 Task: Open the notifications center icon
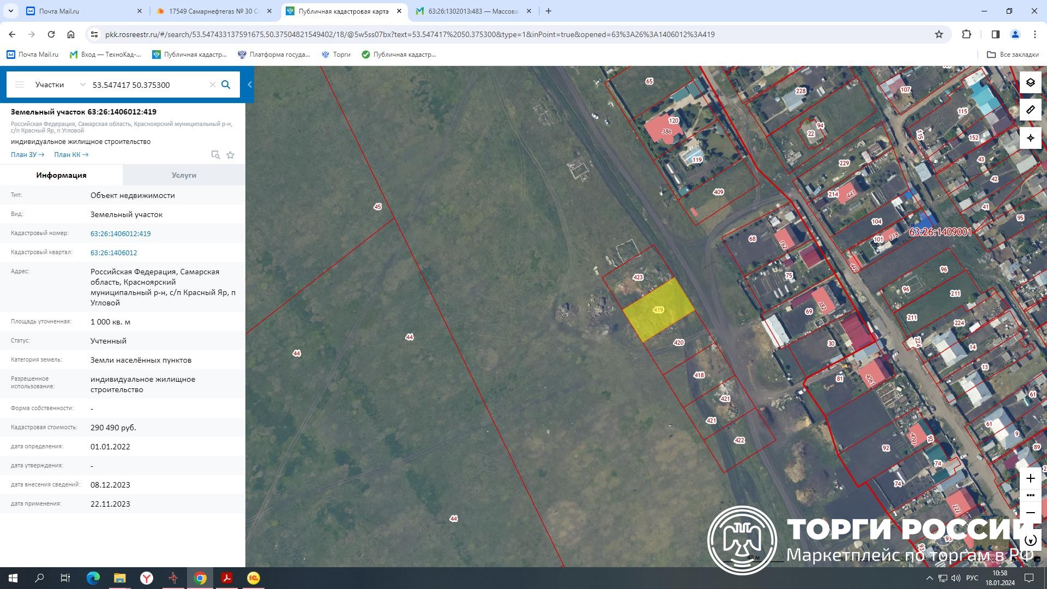point(1029,578)
